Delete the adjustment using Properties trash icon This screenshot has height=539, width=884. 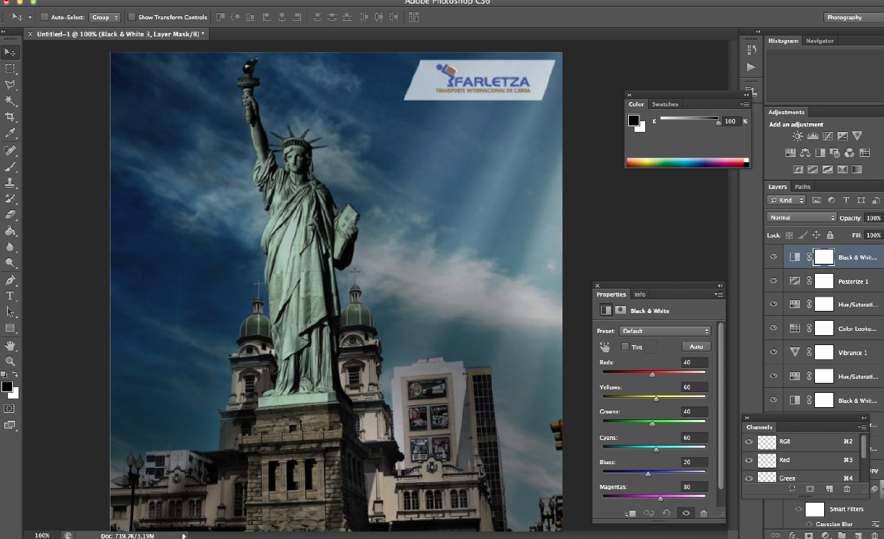(x=704, y=513)
